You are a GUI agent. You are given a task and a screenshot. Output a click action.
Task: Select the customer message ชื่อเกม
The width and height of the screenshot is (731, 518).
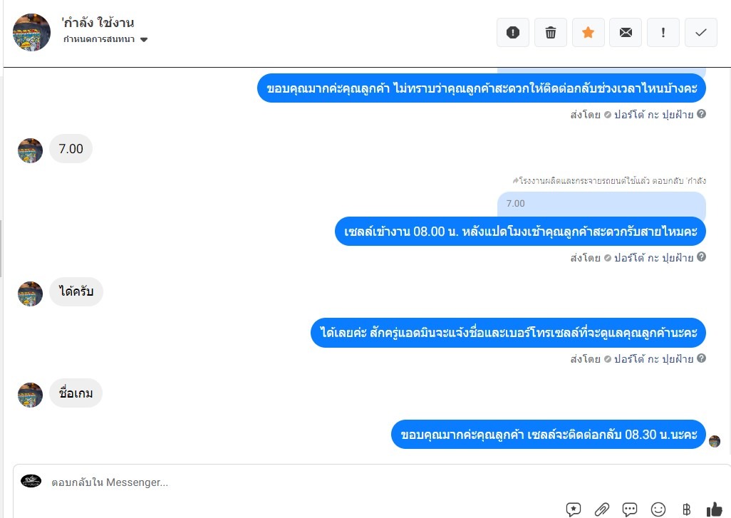coord(76,393)
